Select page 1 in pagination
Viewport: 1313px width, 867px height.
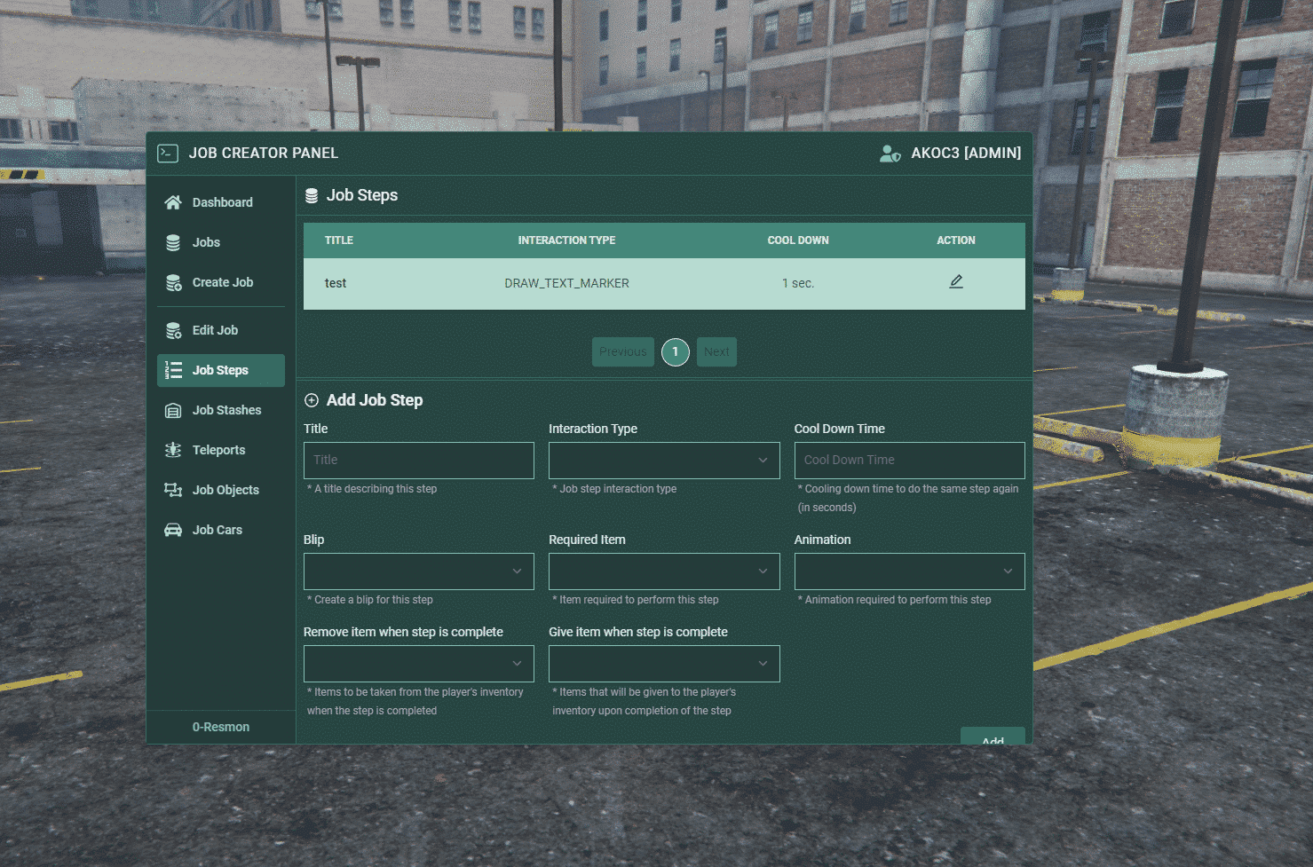coord(676,352)
